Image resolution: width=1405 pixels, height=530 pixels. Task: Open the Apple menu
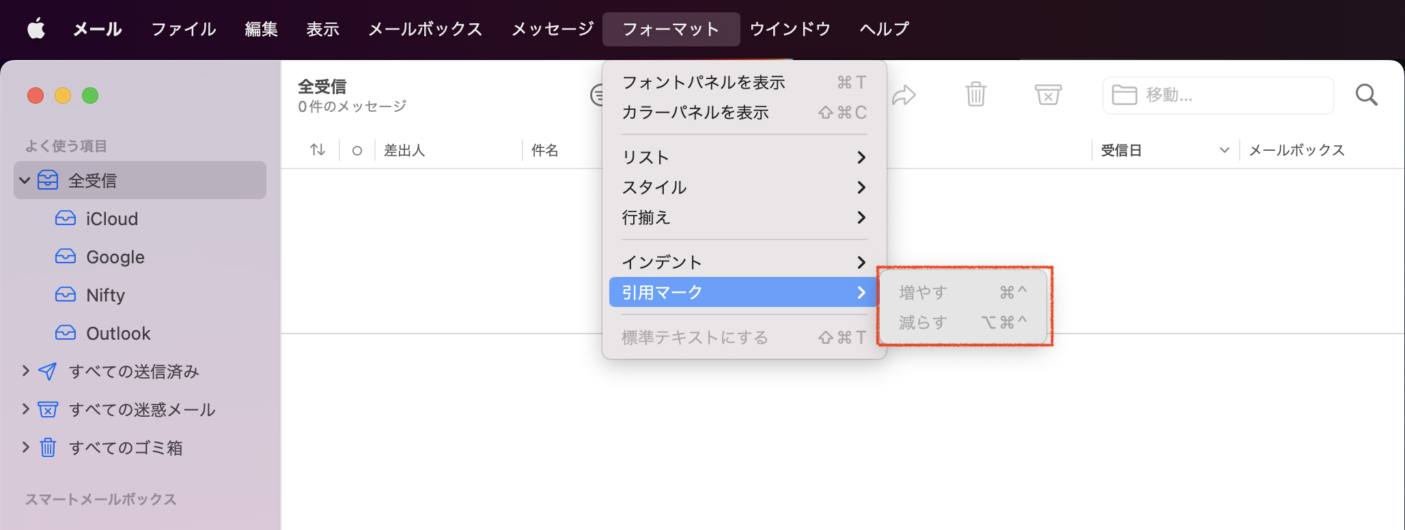pyautogui.click(x=36, y=29)
